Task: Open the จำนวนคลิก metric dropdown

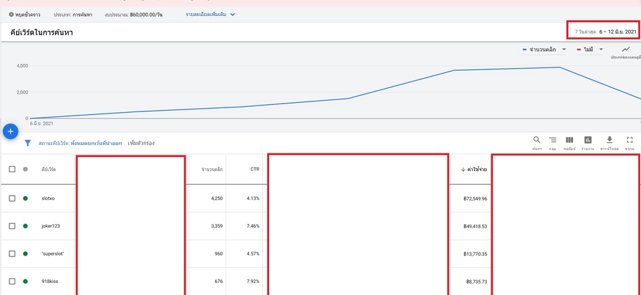Action: [544, 49]
